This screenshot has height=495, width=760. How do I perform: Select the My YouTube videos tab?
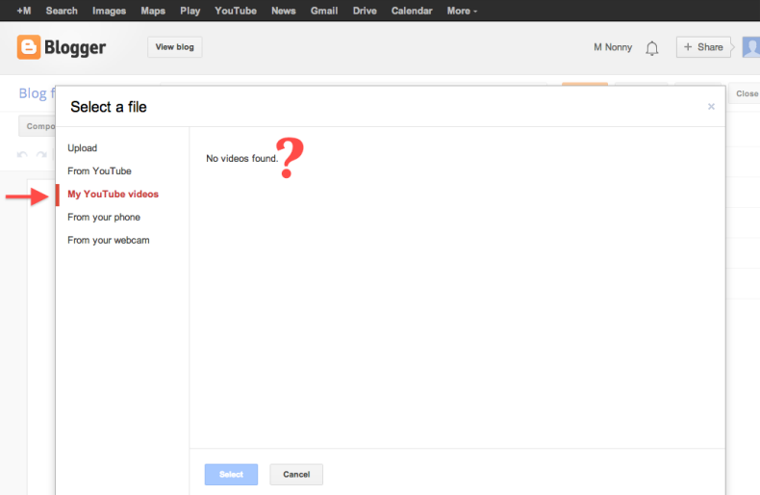coord(113,195)
